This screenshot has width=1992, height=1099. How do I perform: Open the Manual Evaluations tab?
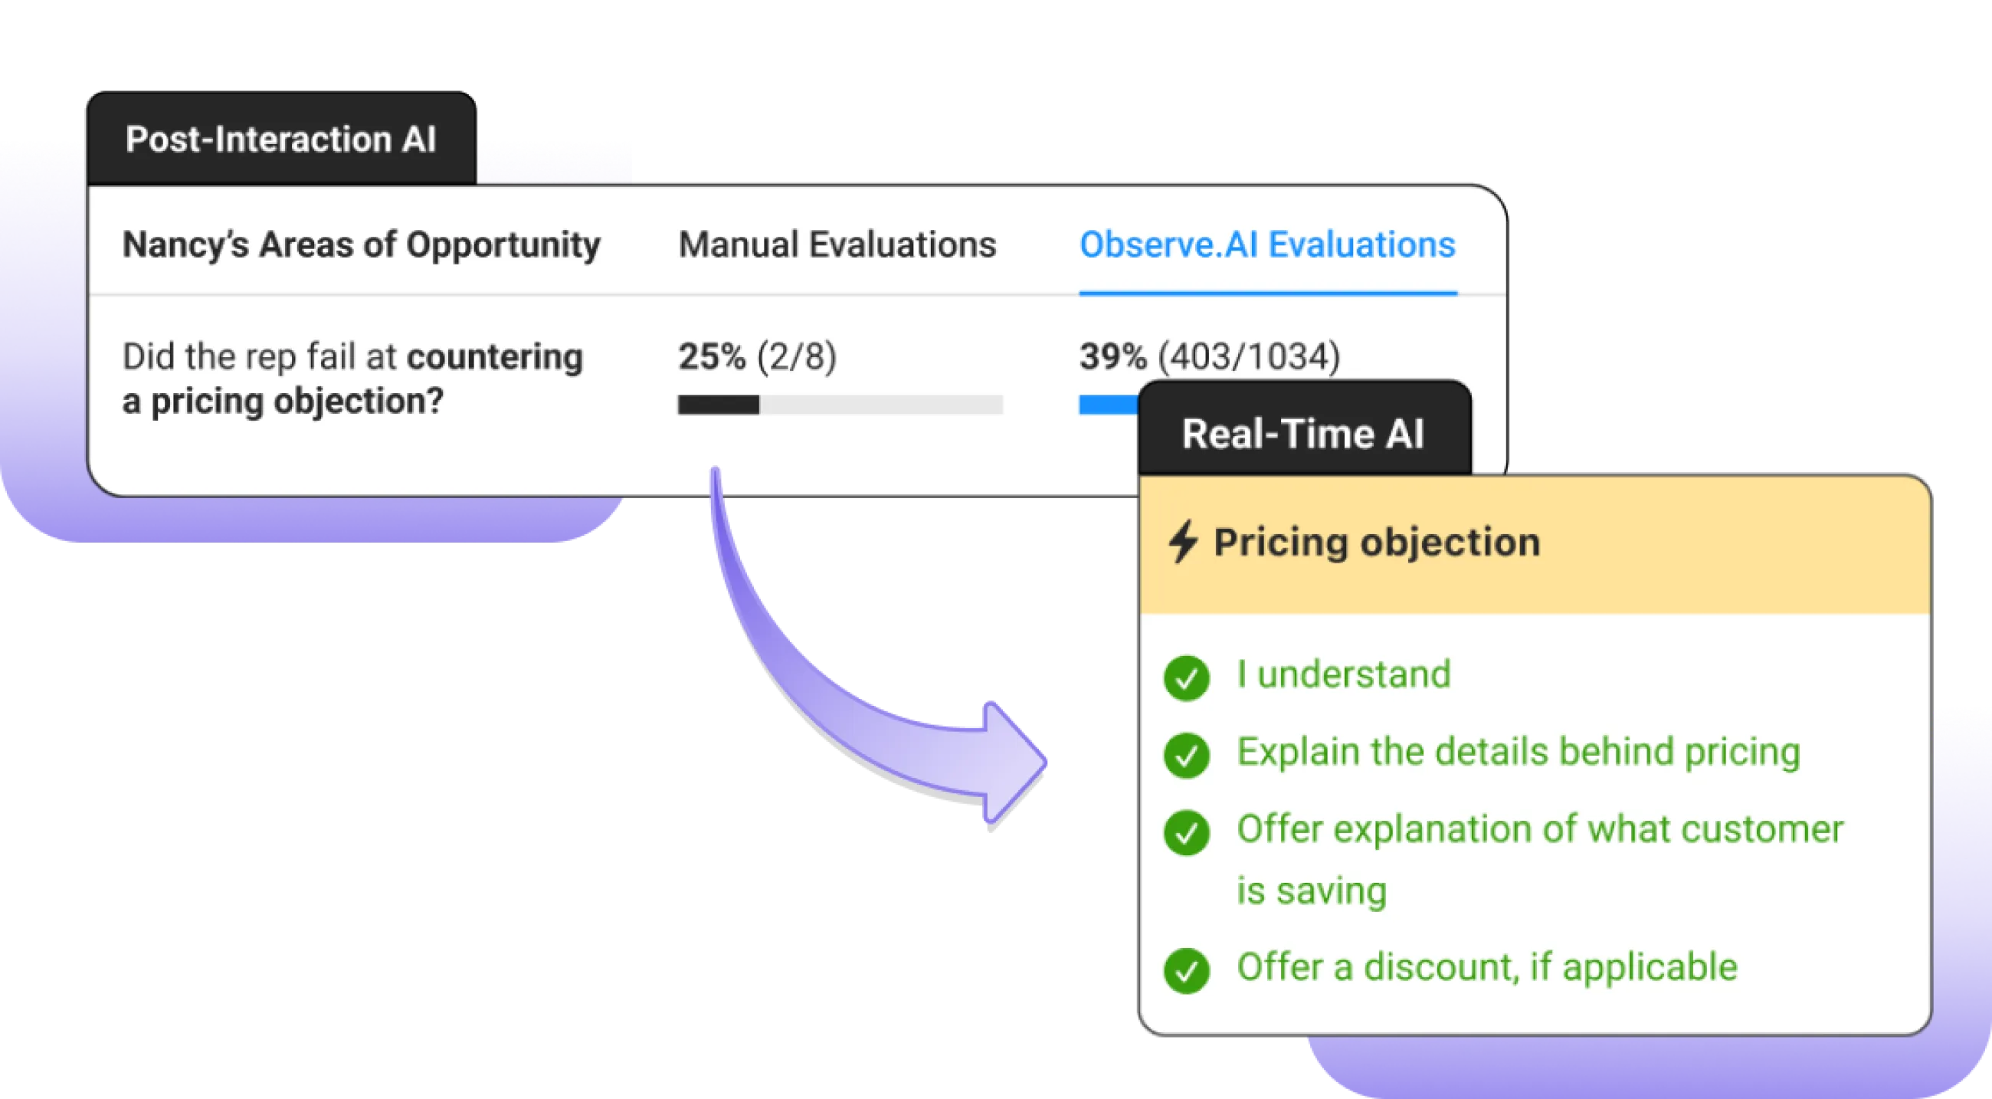pyautogui.click(x=837, y=245)
